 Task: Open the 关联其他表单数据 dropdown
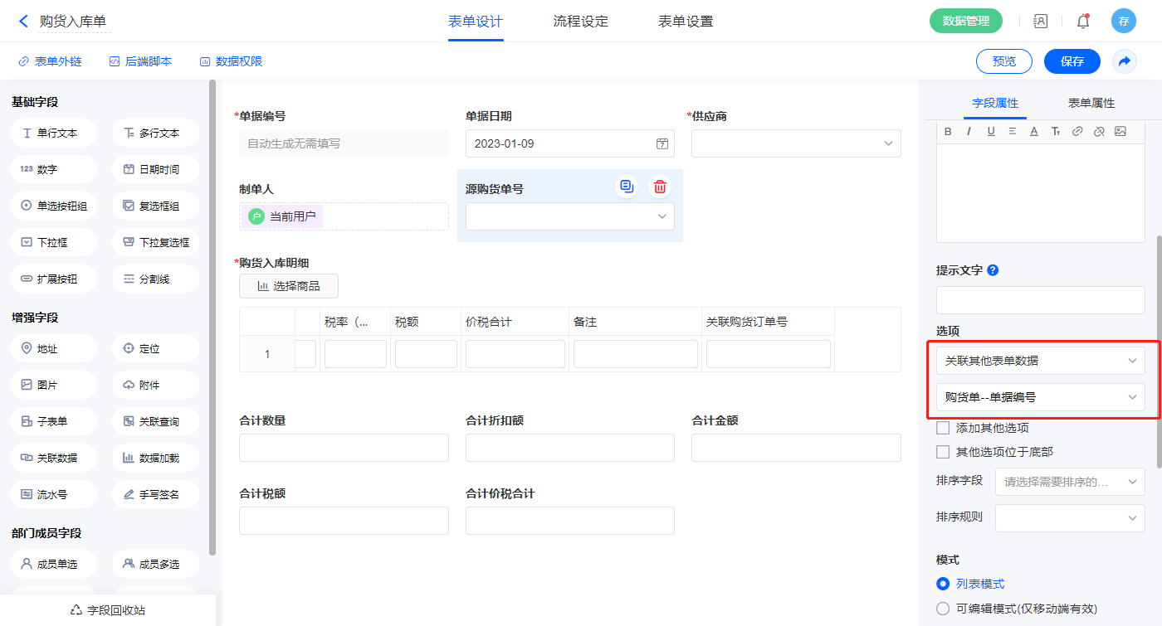point(1040,361)
